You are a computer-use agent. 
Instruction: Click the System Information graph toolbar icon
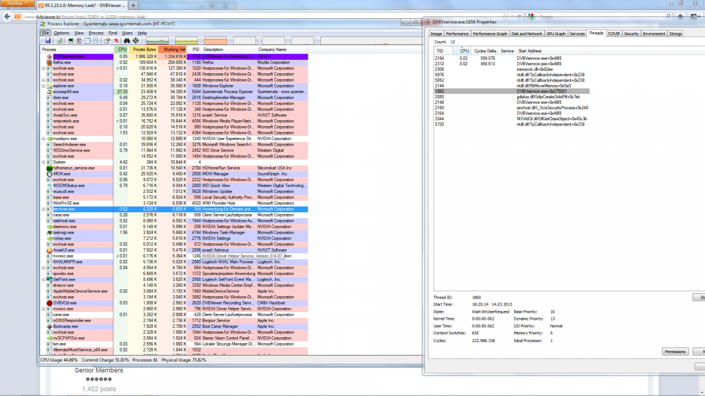coord(70,41)
